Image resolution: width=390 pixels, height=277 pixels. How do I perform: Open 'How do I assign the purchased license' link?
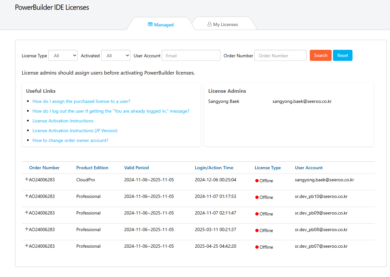click(81, 101)
